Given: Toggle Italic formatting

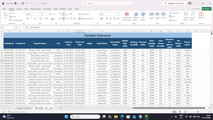Looking at the screenshot, I should click(x=31, y=18).
